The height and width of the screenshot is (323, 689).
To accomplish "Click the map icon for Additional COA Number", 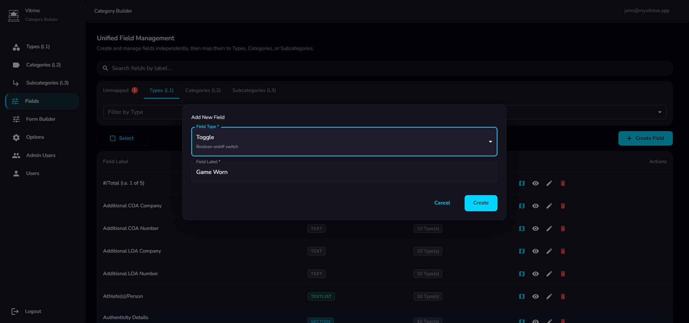I will coord(522,229).
